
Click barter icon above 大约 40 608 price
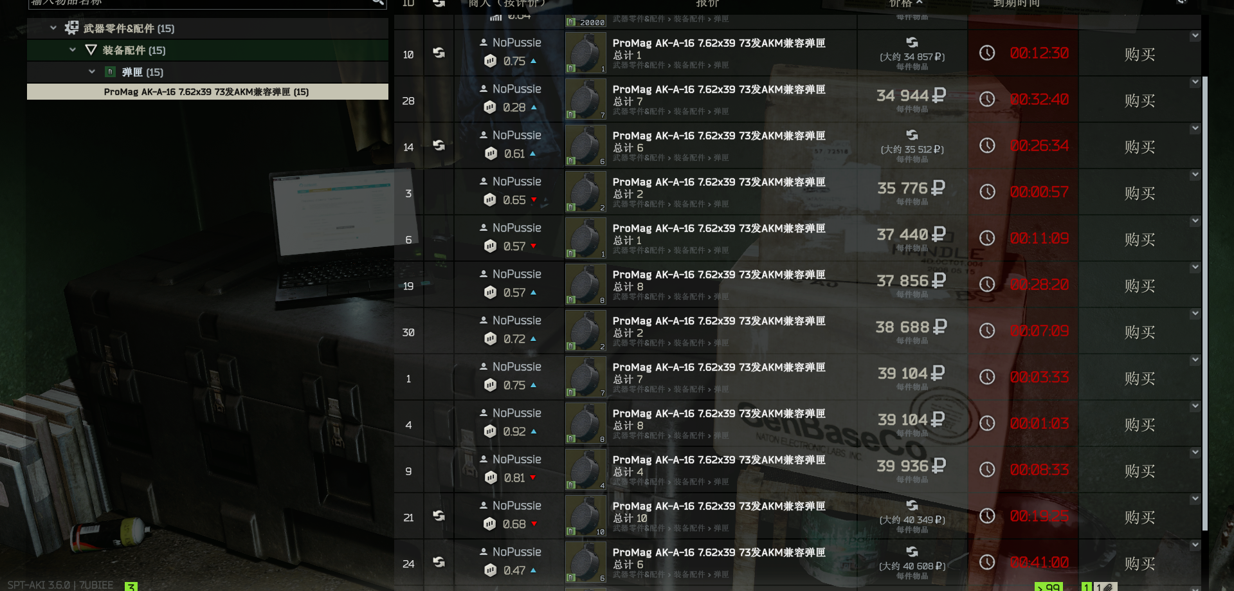coord(912,552)
